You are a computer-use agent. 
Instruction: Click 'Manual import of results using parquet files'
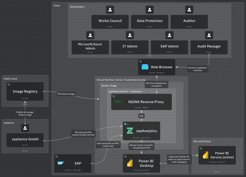141,146
